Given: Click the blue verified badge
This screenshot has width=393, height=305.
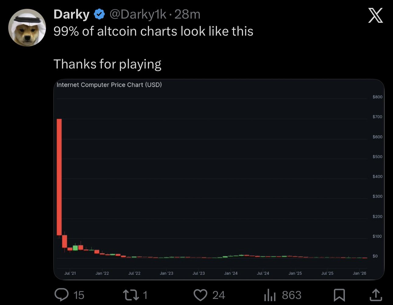Looking at the screenshot, I should [x=99, y=14].
